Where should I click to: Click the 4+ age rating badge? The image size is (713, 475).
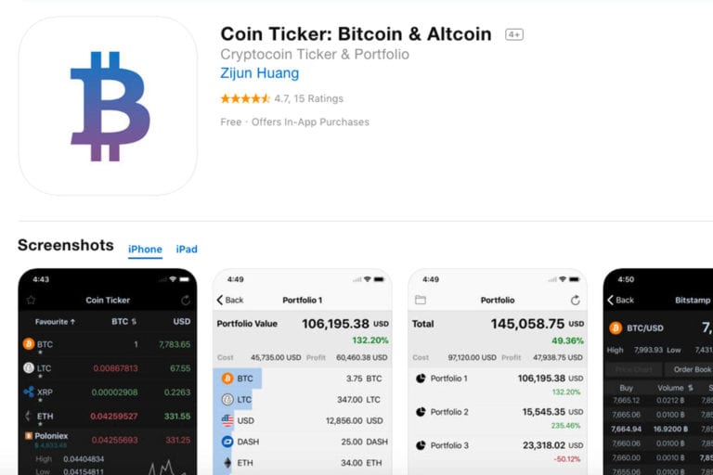click(514, 34)
